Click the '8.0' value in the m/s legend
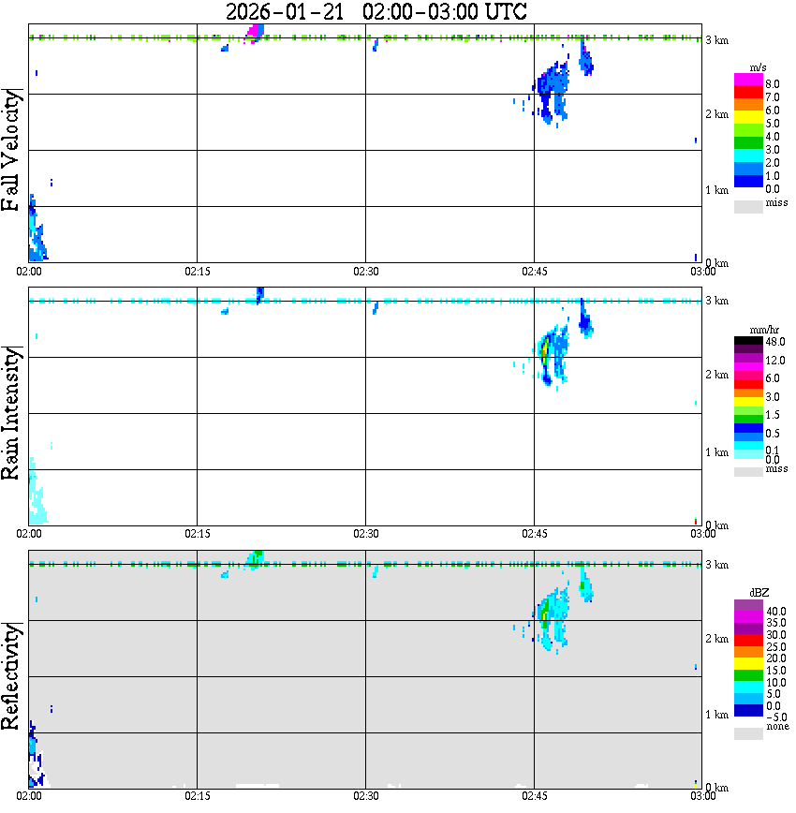Screen dimensions: 796x813 773,84
